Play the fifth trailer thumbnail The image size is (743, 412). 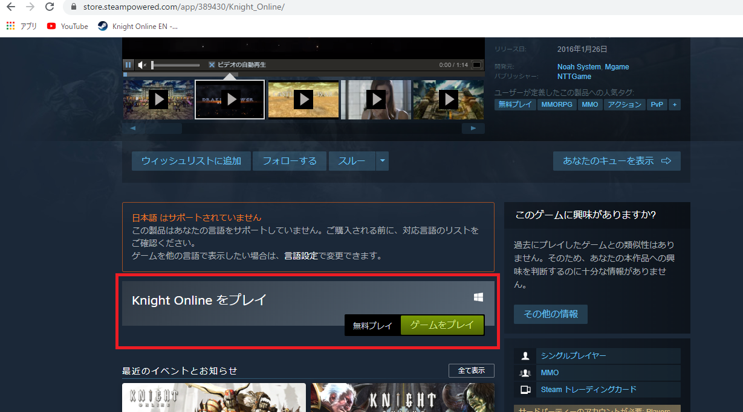coord(448,99)
